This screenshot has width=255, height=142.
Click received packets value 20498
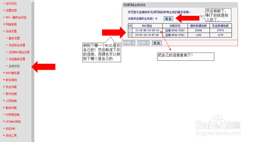[x=199, y=30]
